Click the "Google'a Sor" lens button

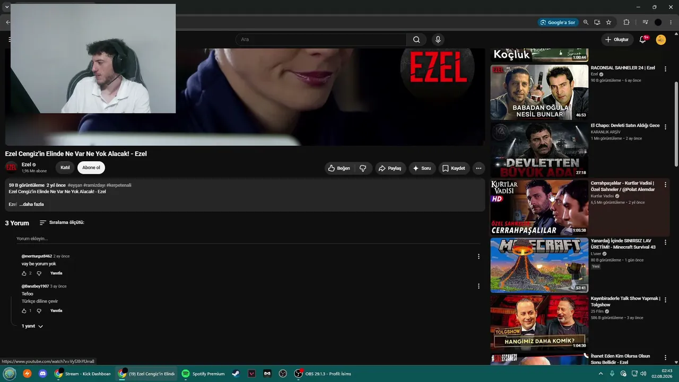tap(557, 22)
